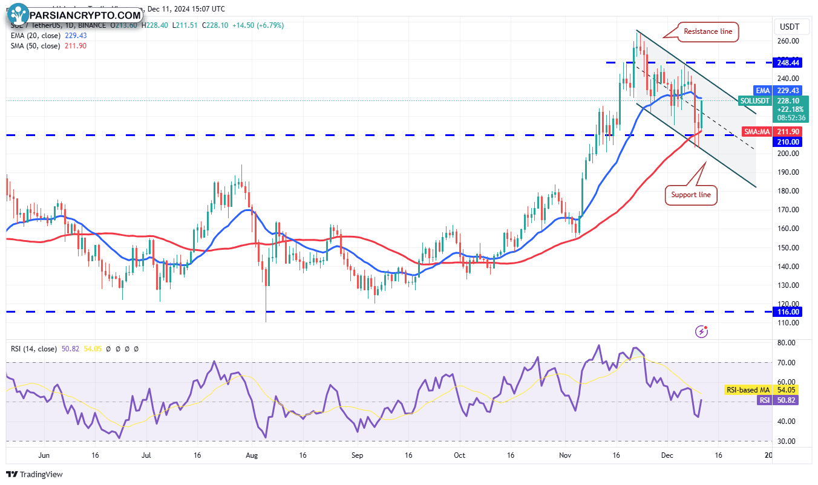This screenshot has width=818, height=485.
Task: Click the Aug label on the time axis
Action: (x=252, y=455)
